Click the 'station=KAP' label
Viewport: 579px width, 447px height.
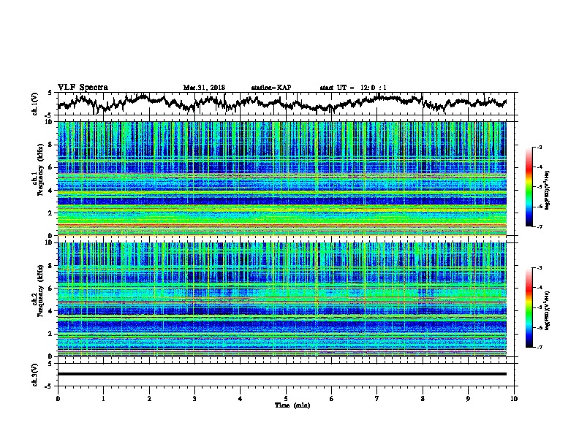(271, 88)
